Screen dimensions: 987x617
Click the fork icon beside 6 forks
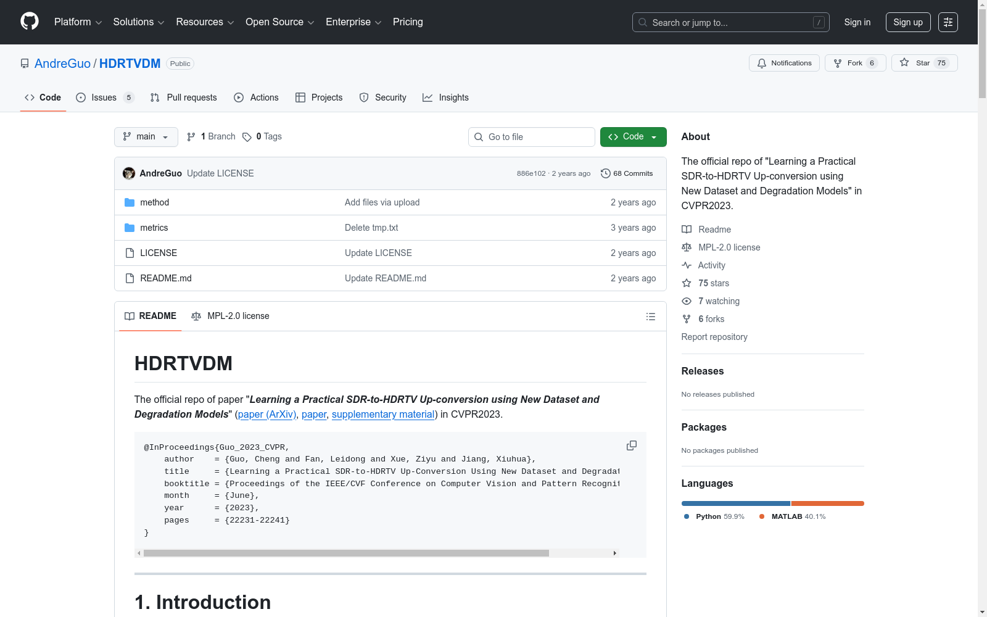pyautogui.click(x=687, y=319)
